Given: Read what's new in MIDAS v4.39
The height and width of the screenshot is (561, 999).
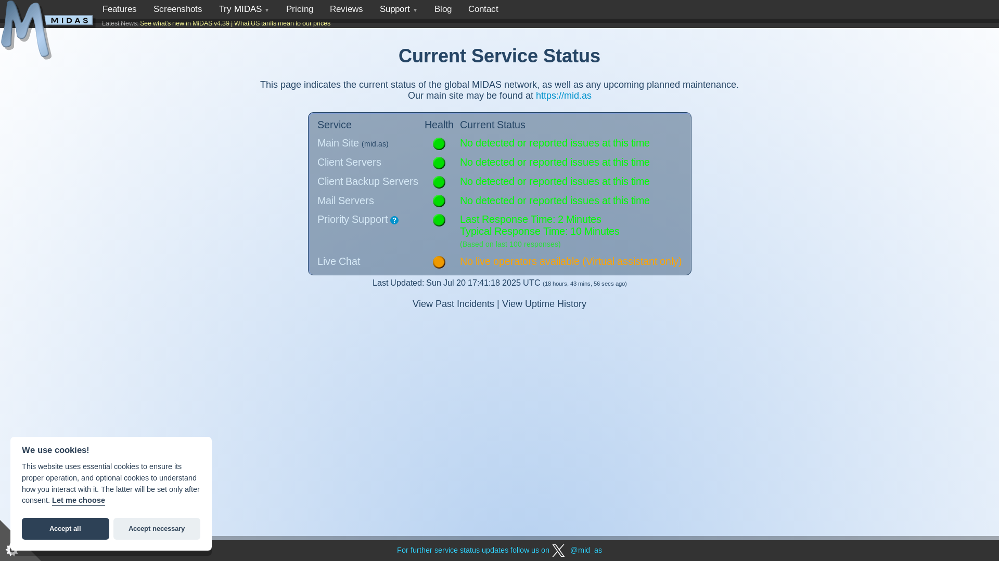Looking at the screenshot, I should [184, 23].
